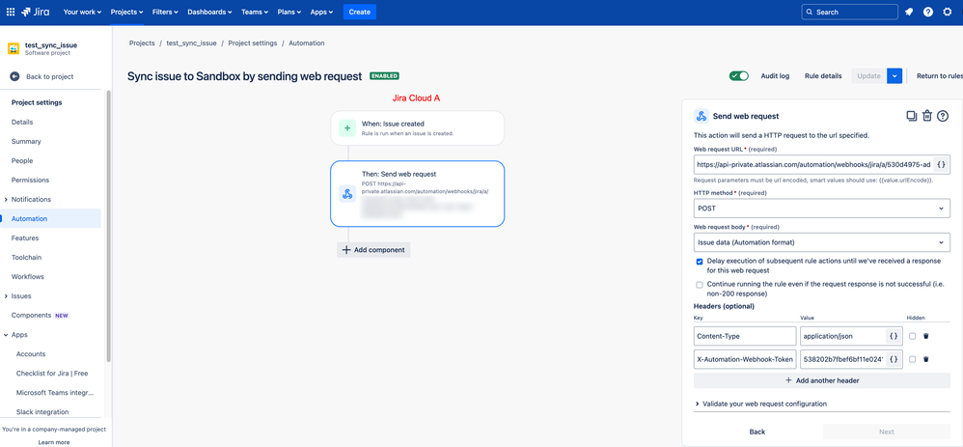Viewport: 963px width, 447px height.
Task: Expand Validate your web request configuration
Action: coord(761,404)
